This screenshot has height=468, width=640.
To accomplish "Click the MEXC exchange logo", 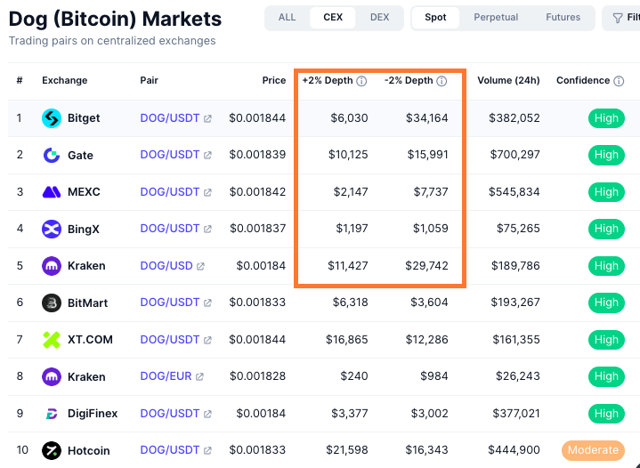I will [52, 192].
